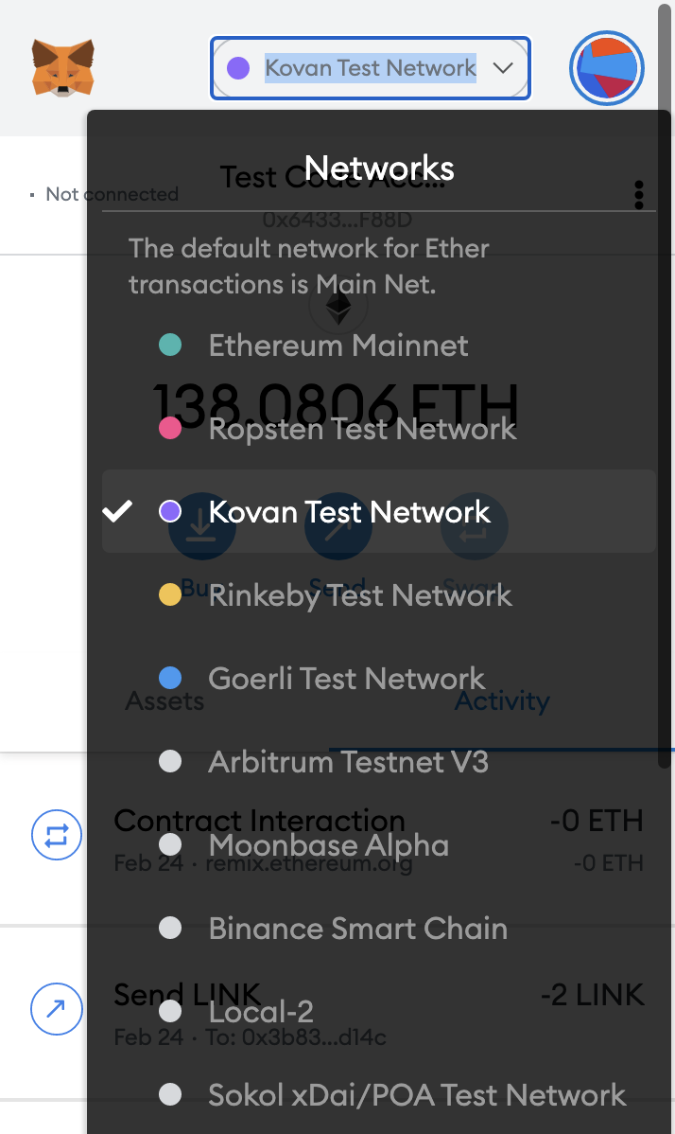Image resolution: width=675 pixels, height=1134 pixels.
Task: Select the Buy action icon
Action: [201, 527]
